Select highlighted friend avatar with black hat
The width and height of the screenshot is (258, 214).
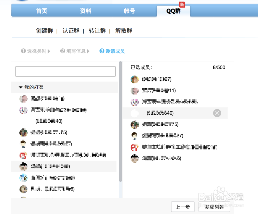point(23,166)
